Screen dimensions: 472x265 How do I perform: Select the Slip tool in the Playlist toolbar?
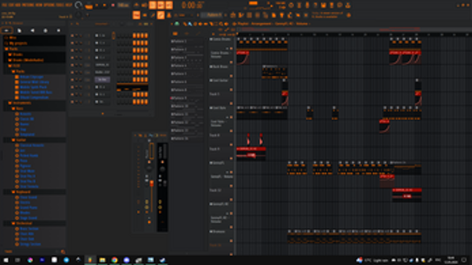205,24
